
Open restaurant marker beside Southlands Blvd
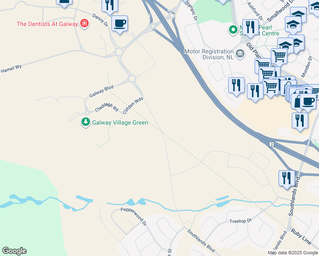point(287,179)
